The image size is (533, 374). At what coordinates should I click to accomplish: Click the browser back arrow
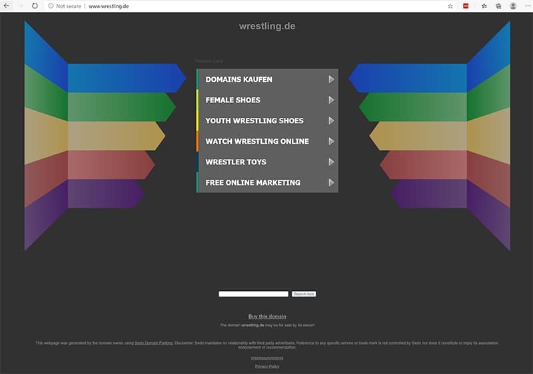pyautogui.click(x=7, y=6)
